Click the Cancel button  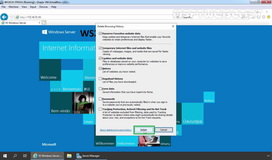click(164, 130)
